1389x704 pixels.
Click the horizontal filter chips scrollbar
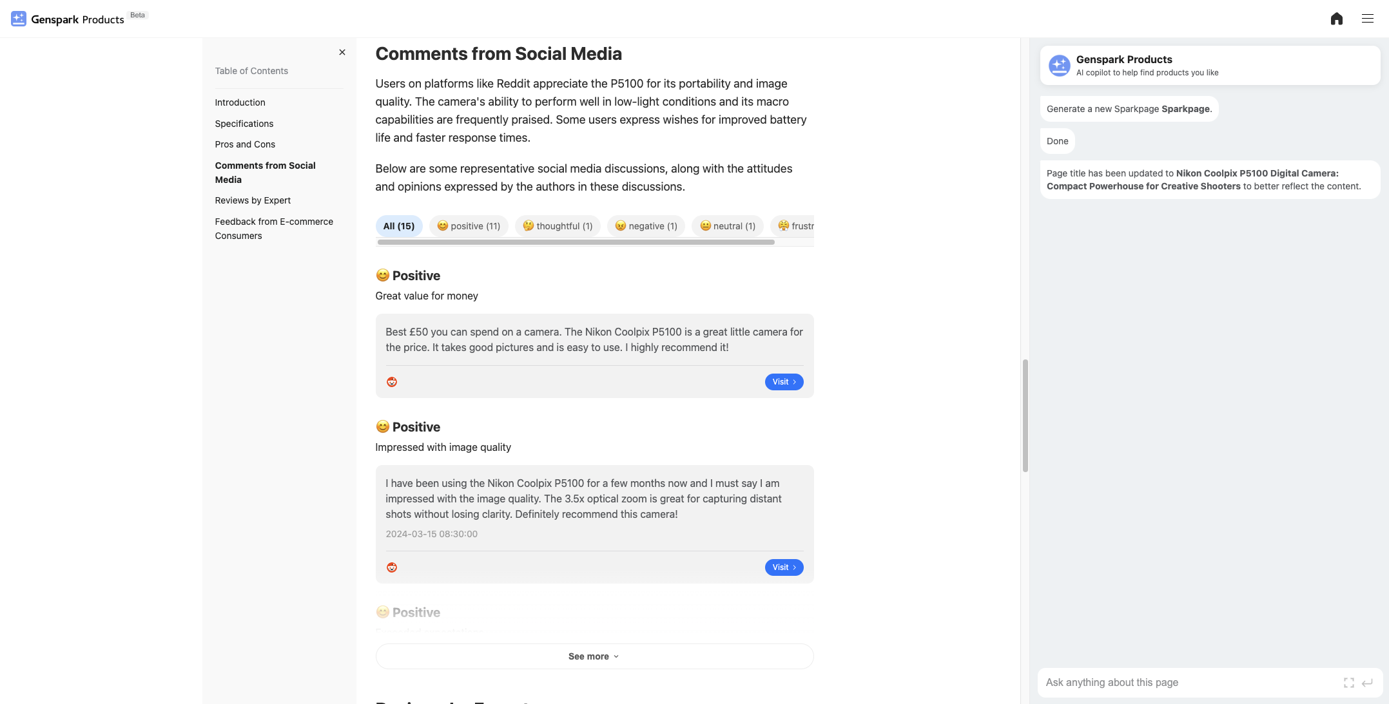(576, 242)
